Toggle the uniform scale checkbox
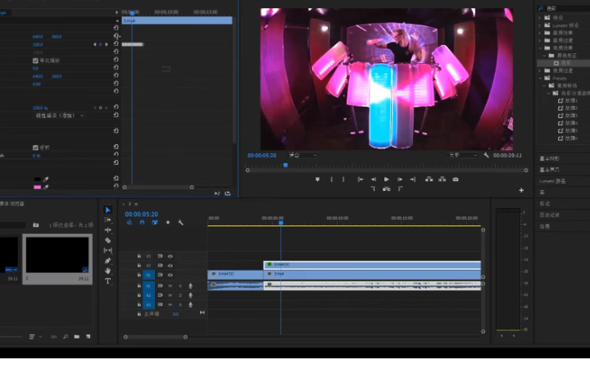Viewport: 590px width, 369px height. pyautogui.click(x=35, y=61)
